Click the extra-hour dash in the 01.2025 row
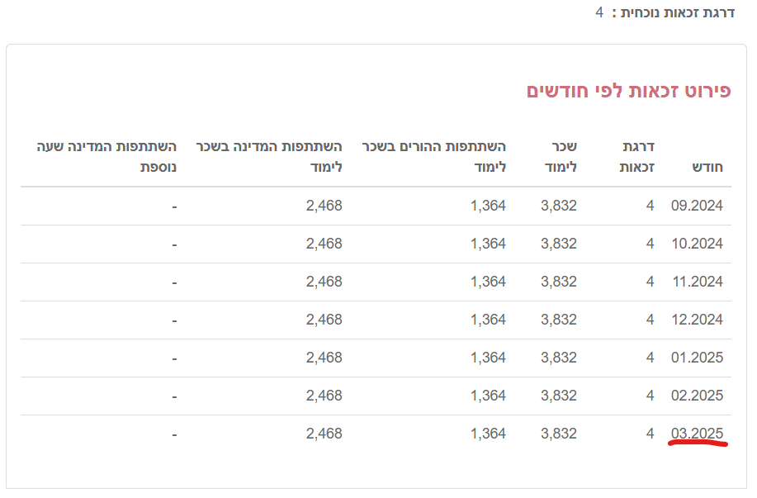Screen dimensions: 757x498 point(174,358)
